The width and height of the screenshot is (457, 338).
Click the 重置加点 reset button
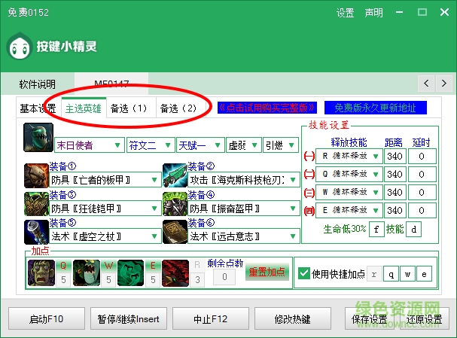[267, 272]
